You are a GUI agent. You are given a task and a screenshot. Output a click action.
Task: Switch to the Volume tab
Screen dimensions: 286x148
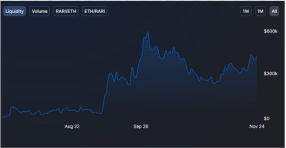coord(40,11)
